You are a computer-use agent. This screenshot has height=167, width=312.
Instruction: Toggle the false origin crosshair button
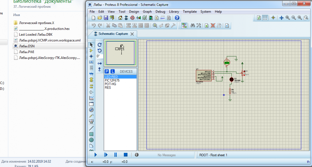tap(273, 18)
